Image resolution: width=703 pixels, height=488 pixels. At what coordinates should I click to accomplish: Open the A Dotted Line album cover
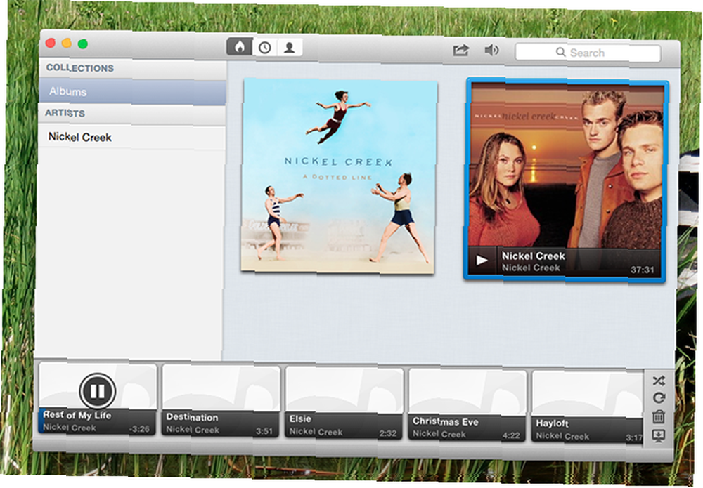[x=339, y=176]
